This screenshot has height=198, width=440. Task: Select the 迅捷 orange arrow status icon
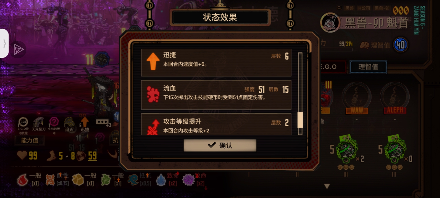point(153,61)
